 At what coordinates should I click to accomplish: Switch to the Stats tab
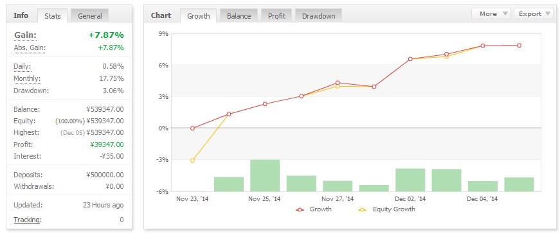coord(53,15)
